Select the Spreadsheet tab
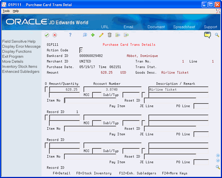 tap(184, 27)
